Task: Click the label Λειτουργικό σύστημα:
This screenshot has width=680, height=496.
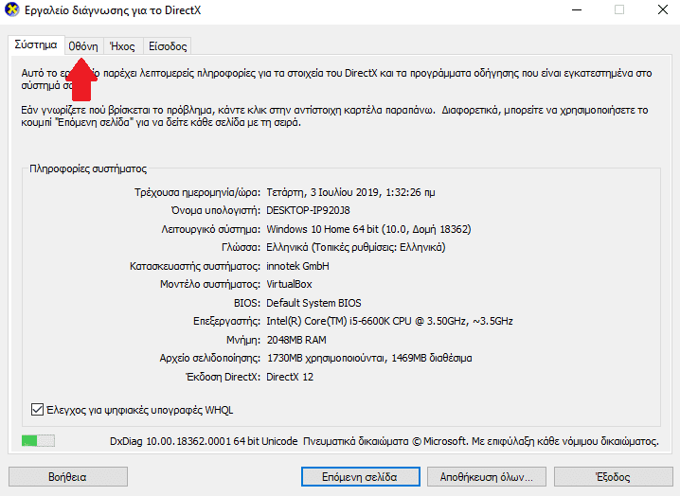Action: [x=211, y=229]
